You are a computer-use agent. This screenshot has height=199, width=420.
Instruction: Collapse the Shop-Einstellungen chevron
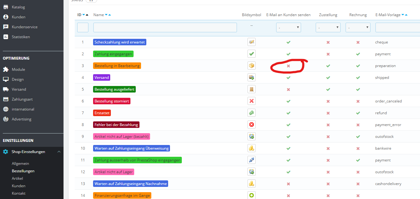coord(59,152)
